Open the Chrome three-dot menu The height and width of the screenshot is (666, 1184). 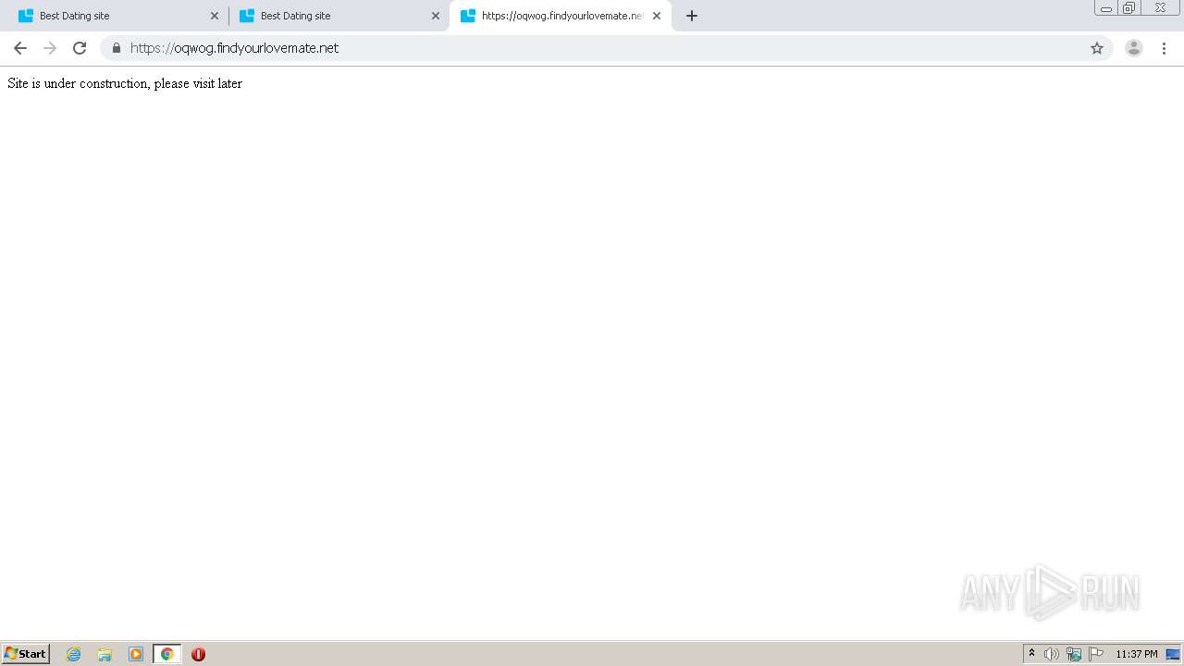(1164, 48)
